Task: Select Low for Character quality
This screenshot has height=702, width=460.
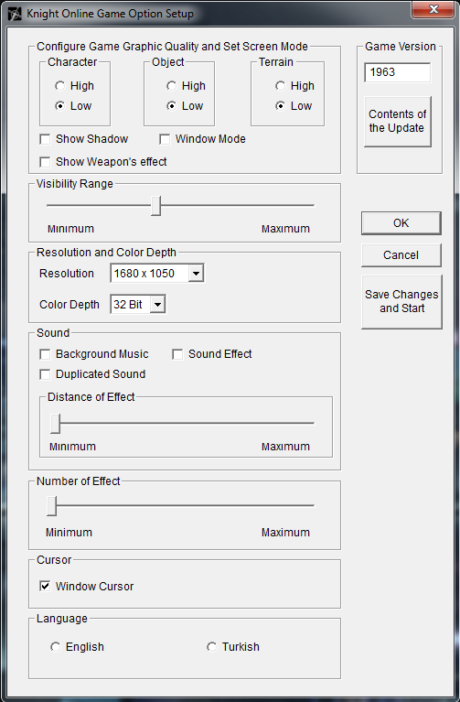Action: [x=59, y=106]
